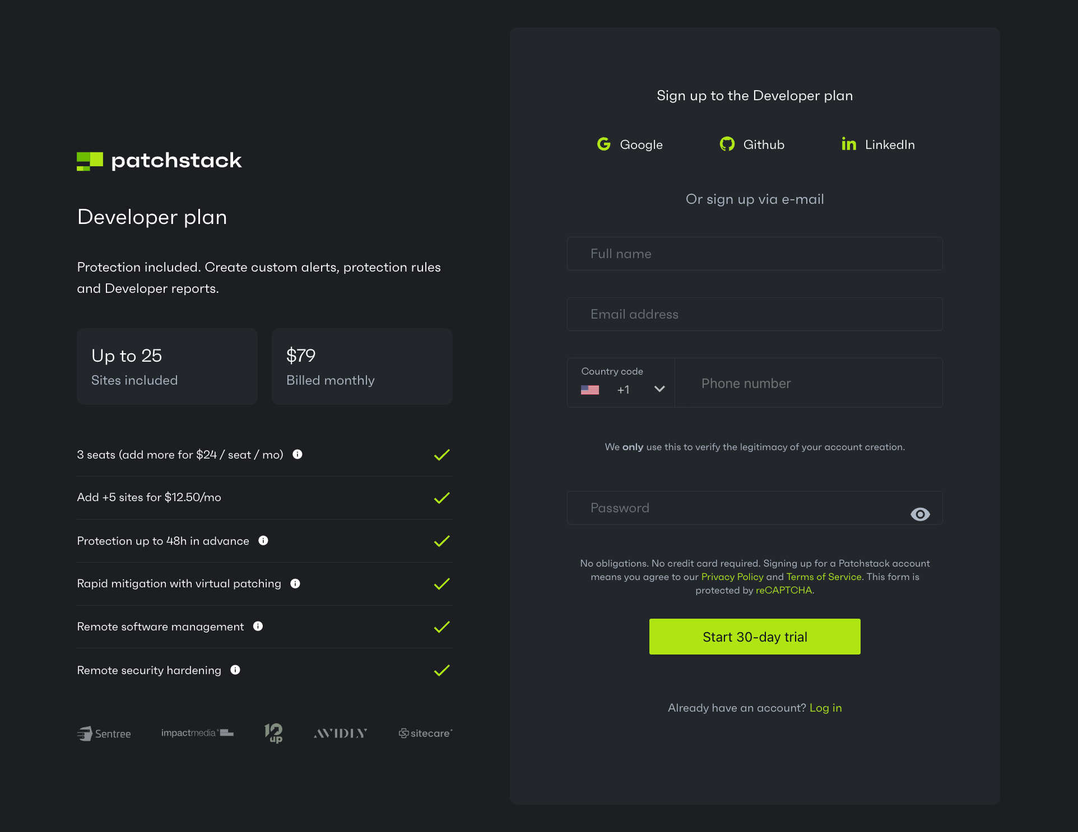Click the LinkedIn logo icon
The image size is (1078, 832).
(848, 144)
